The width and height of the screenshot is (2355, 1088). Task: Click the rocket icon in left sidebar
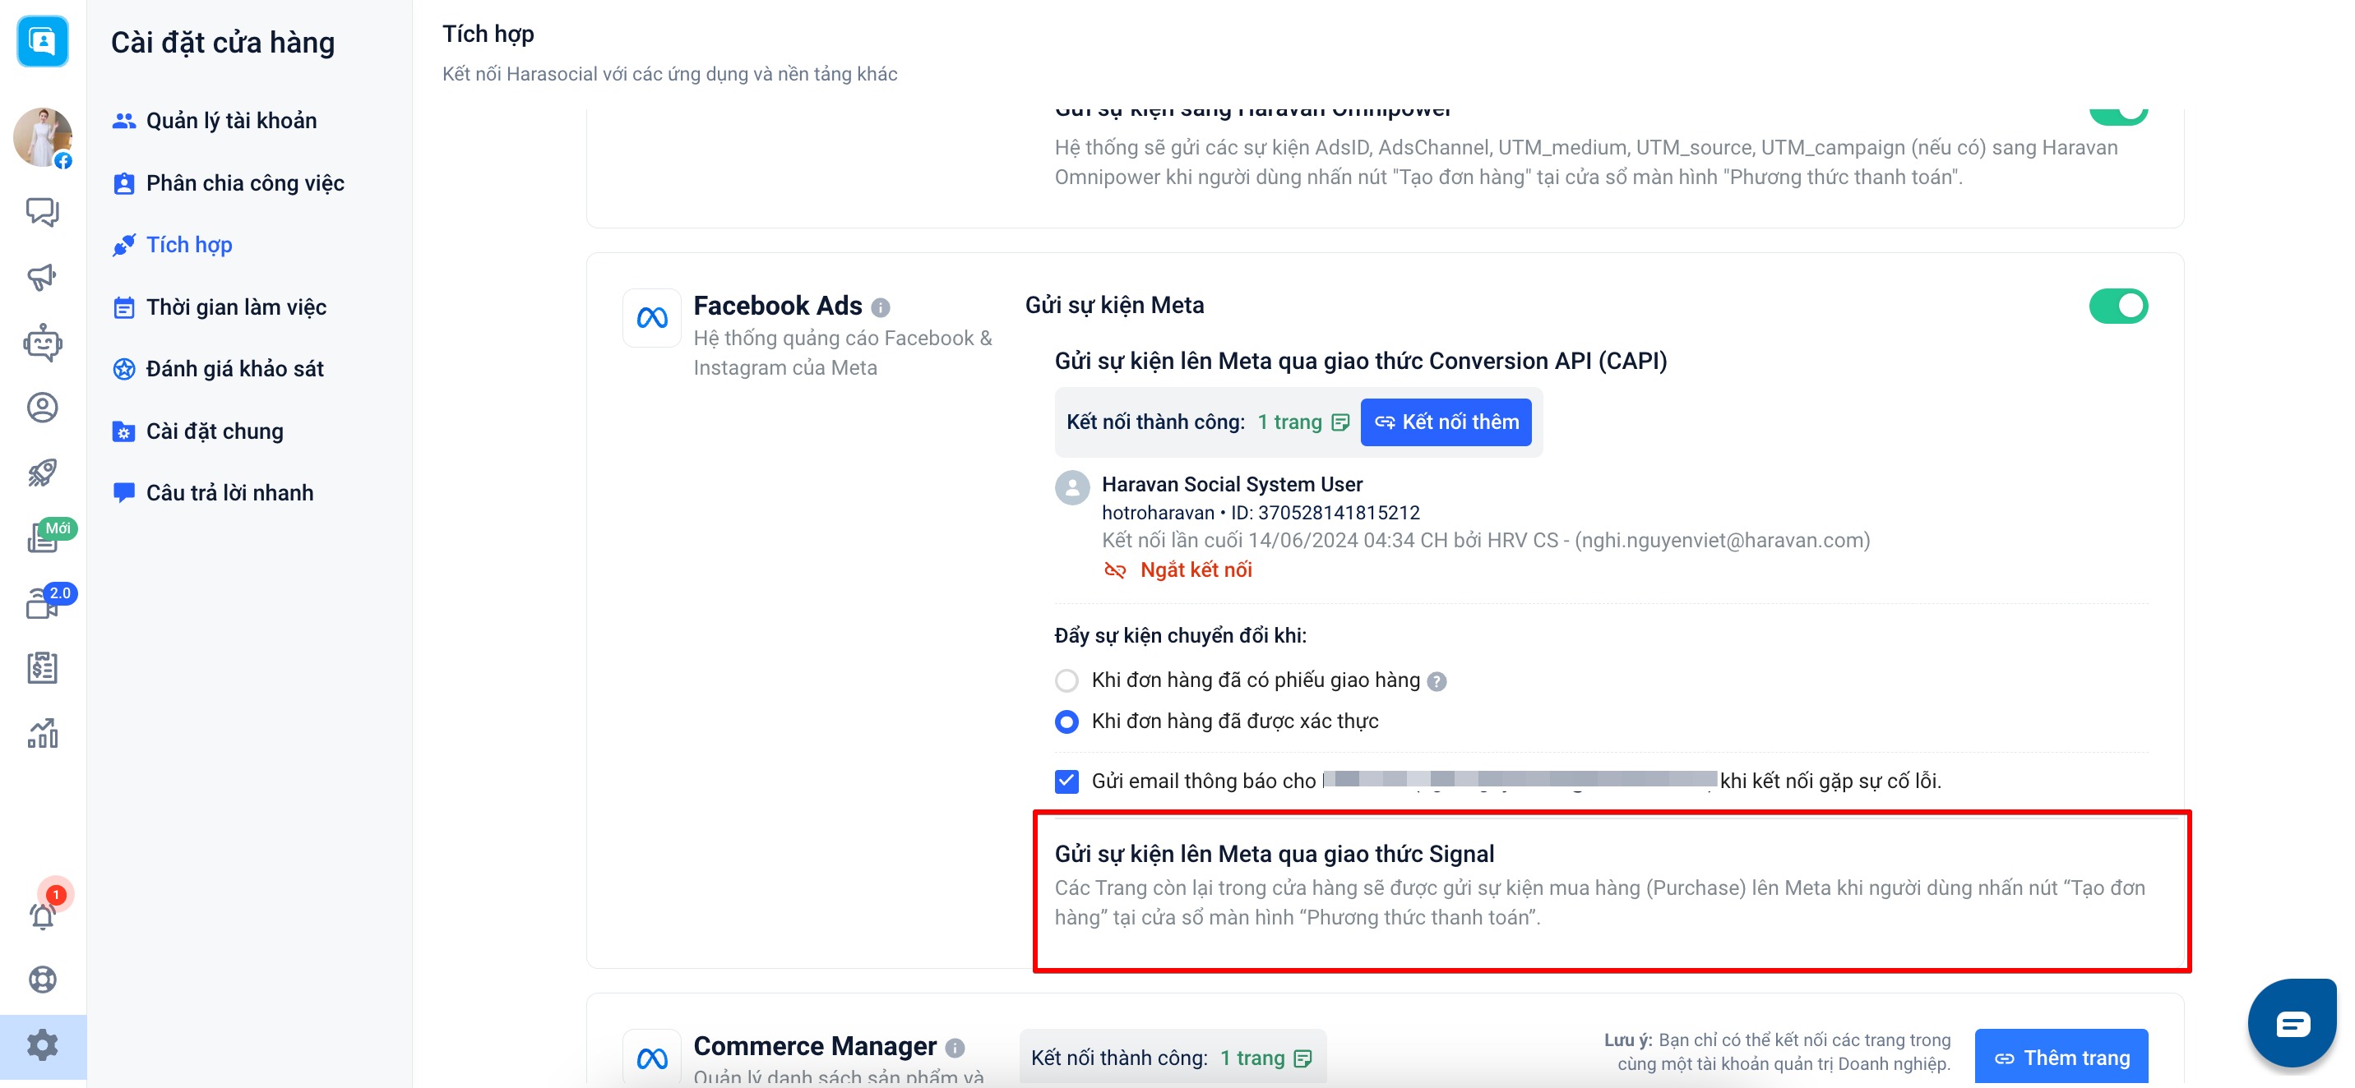[42, 473]
